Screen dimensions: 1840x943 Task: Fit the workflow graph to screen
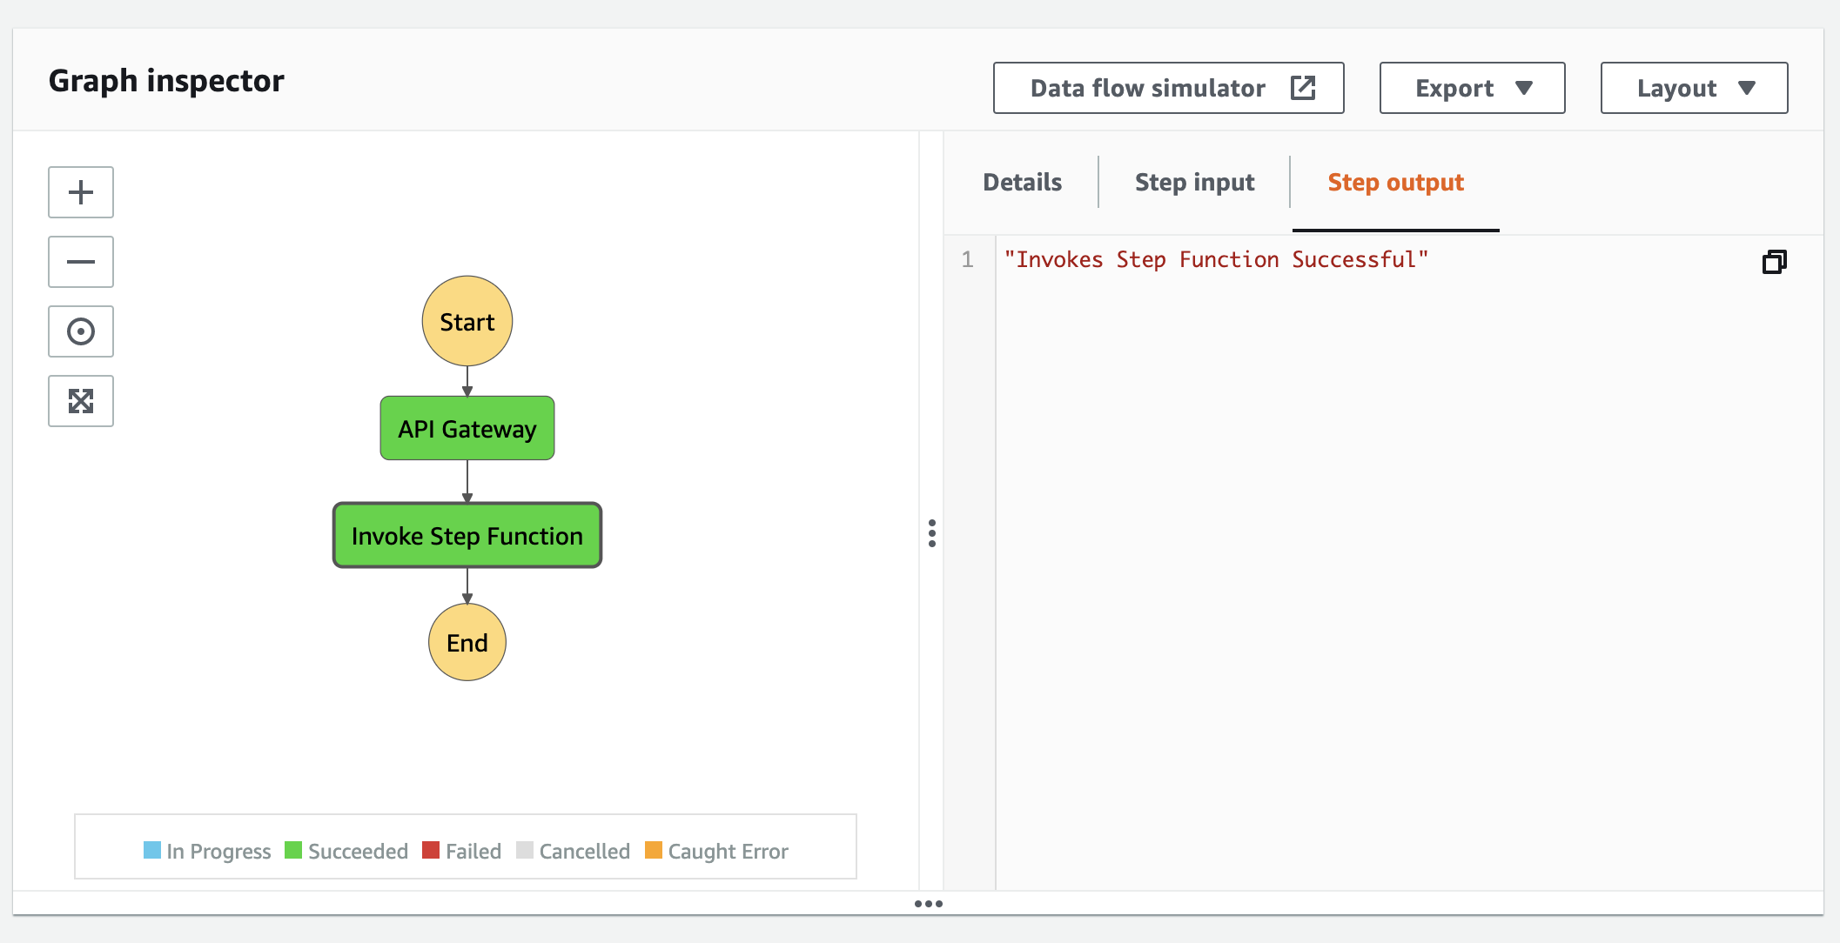pos(80,401)
